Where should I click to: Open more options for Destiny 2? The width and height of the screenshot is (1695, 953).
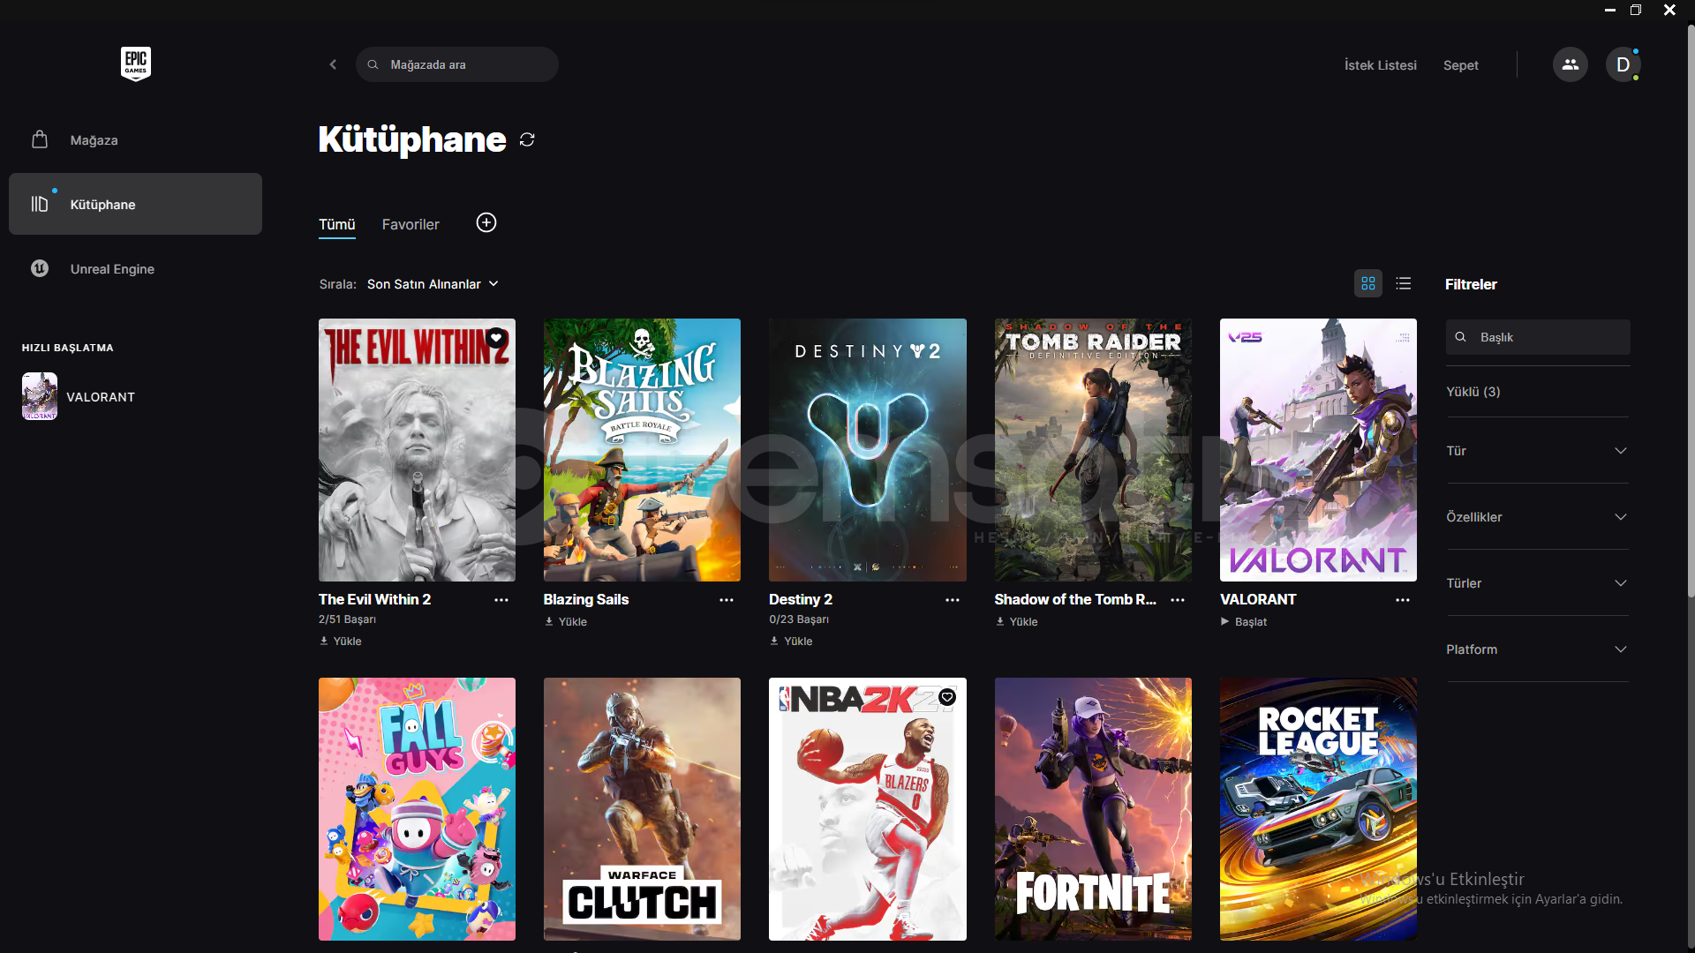coord(953,600)
